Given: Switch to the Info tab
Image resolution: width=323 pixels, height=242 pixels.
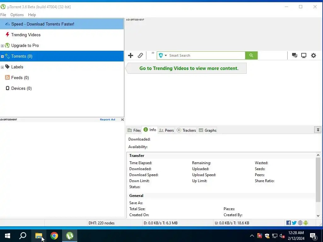Looking at the screenshot, I should (150, 130).
